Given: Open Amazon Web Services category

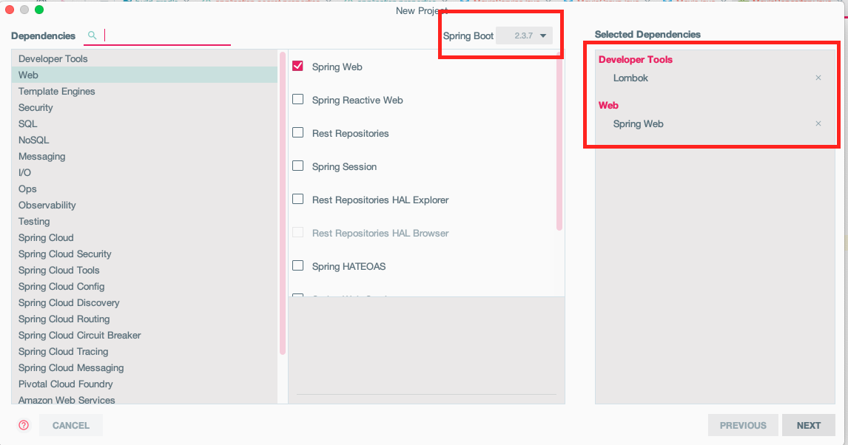Looking at the screenshot, I should pos(144,399).
